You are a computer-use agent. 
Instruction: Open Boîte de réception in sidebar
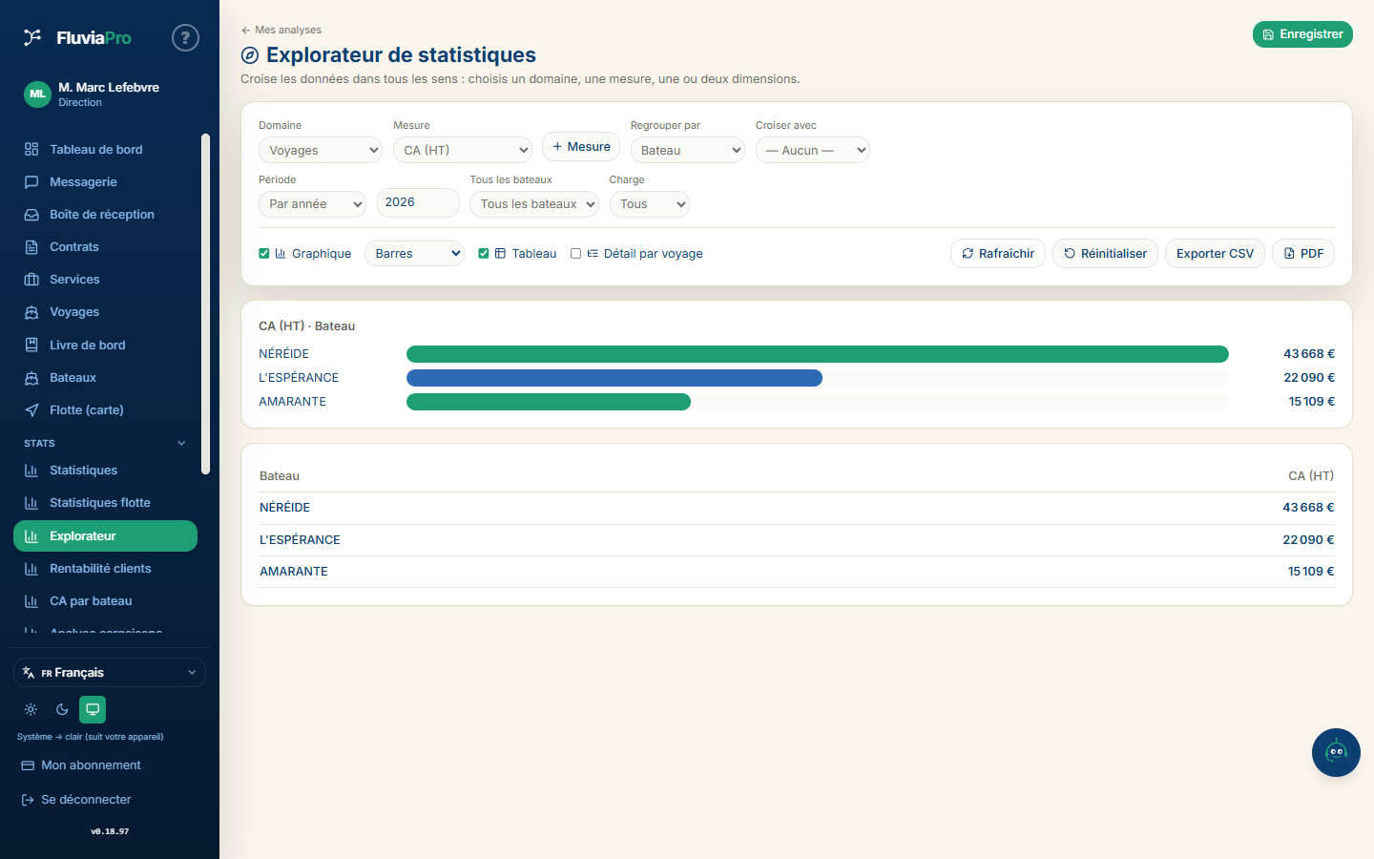pyautogui.click(x=105, y=214)
